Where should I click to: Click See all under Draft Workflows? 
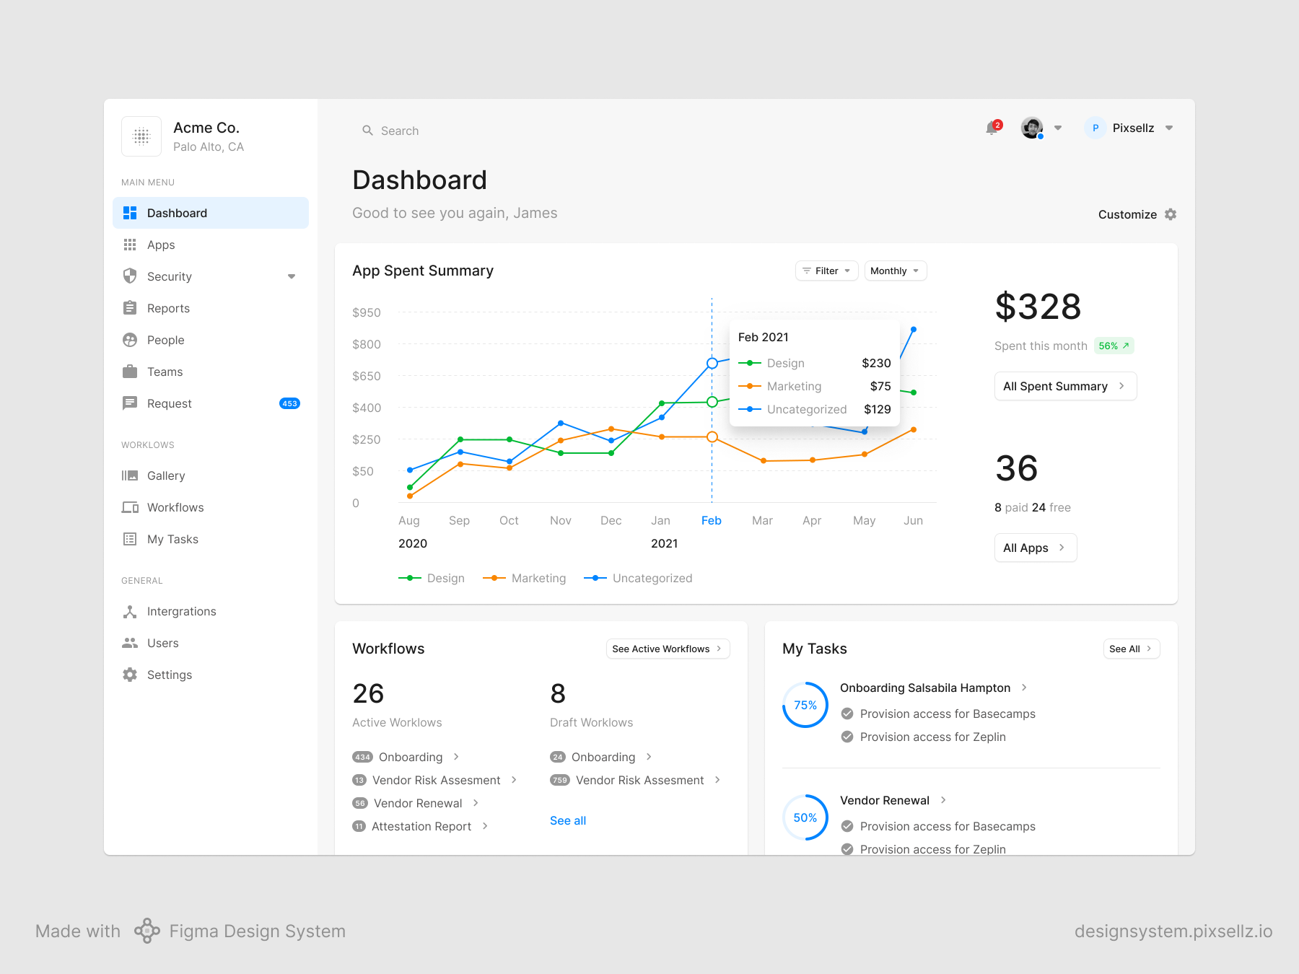[567, 820]
